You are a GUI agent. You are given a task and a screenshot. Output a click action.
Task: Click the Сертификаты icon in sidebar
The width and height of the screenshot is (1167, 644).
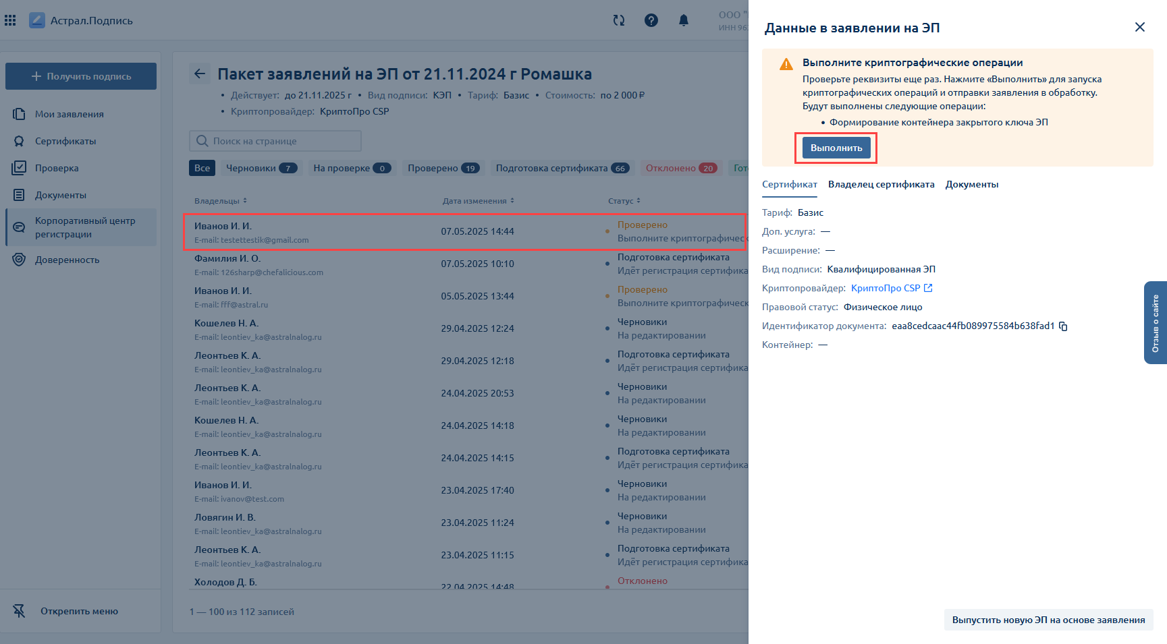(19, 141)
